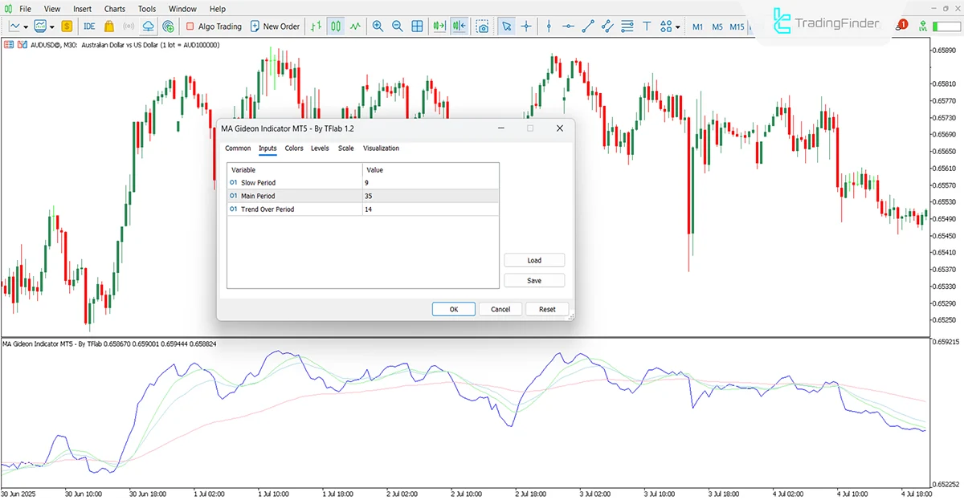The height and width of the screenshot is (500, 964).
Task: Zoom in on the chart
Action: click(378, 26)
